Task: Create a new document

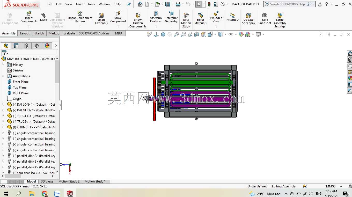Action: pyautogui.click(x=147, y=4)
